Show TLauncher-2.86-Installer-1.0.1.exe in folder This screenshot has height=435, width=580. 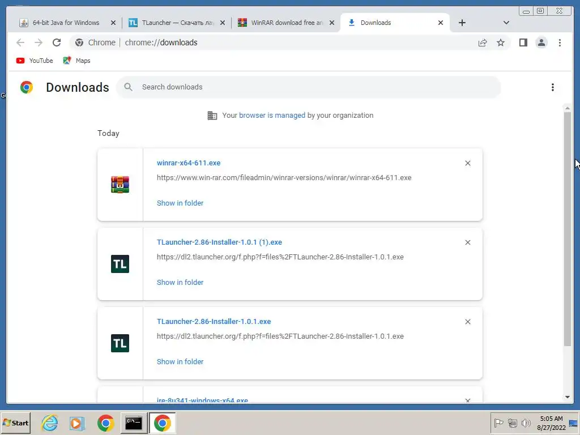180,361
